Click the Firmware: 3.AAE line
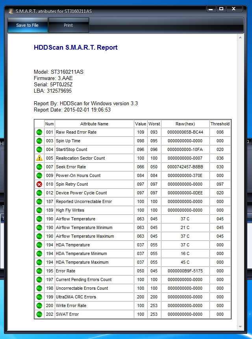The width and height of the screenshot is (252, 339). pos(53,78)
